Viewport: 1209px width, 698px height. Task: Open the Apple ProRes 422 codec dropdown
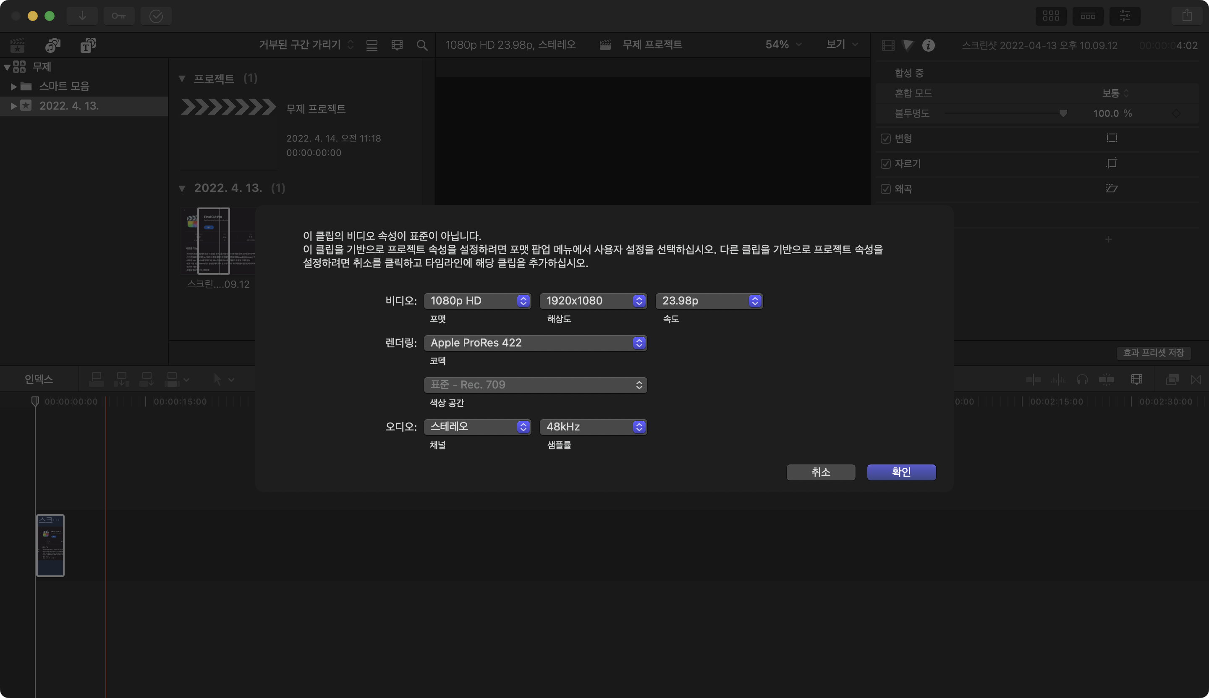pos(535,343)
